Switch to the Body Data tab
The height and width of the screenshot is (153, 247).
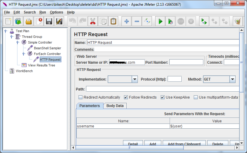click(115, 106)
